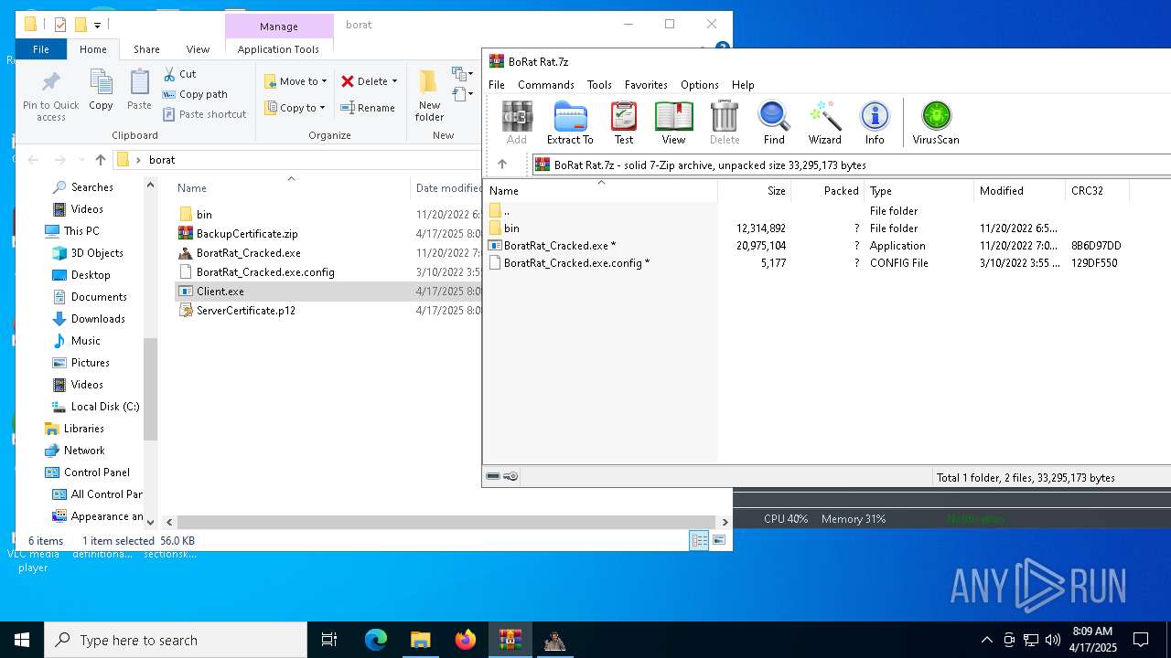The height and width of the screenshot is (658, 1171).
Task: Click the navigation pane vertical scrollbar
Action: pyautogui.click(x=151, y=388)
